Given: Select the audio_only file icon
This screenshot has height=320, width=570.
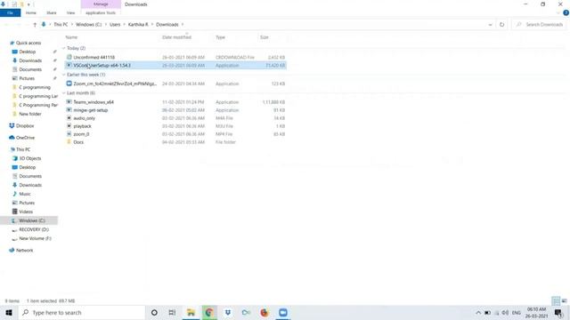Looking at the screenshot, I should coord(69,118).
